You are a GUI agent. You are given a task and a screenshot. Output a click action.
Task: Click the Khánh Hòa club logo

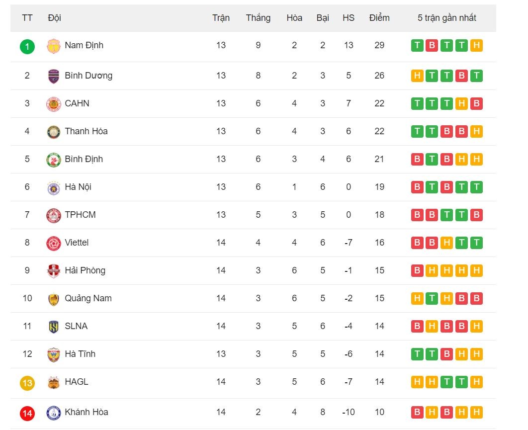(x=54, y=413)
